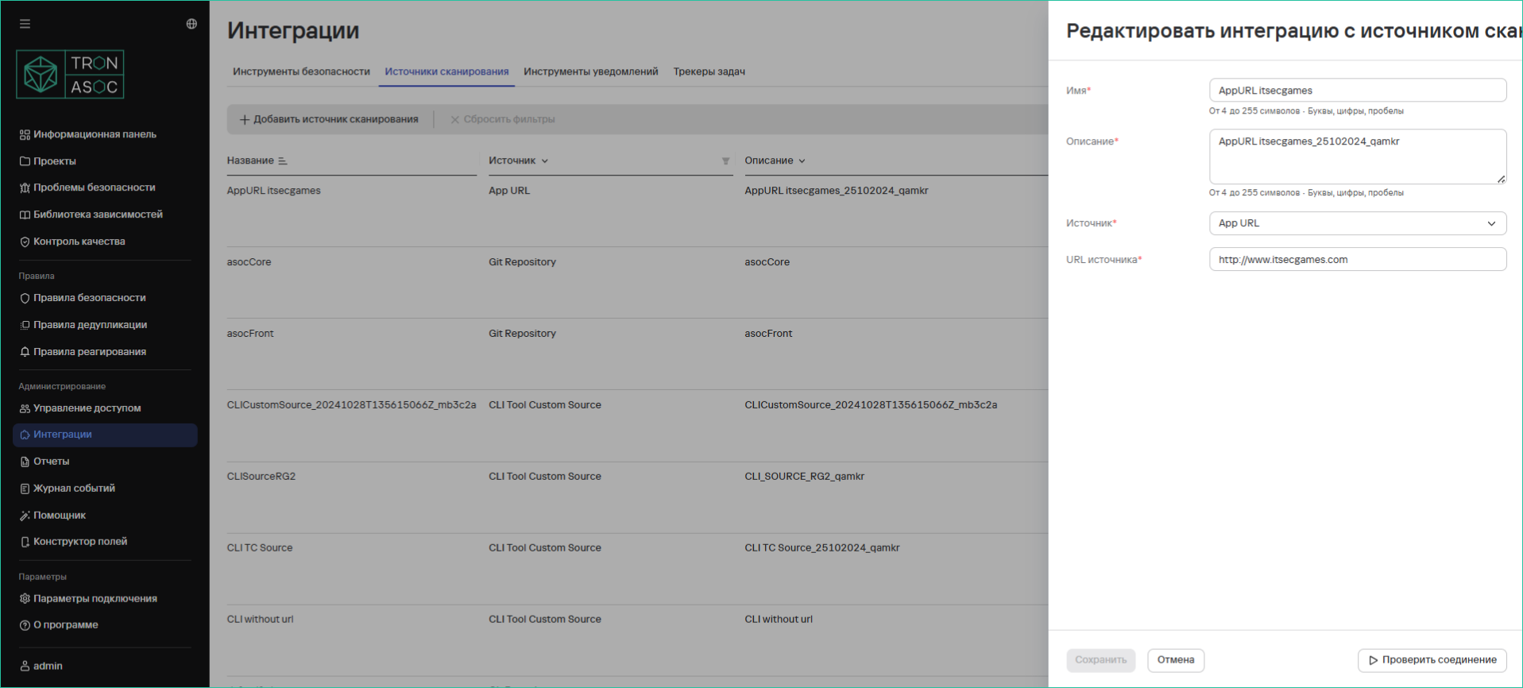Open Информационная панель from the sidebar
The height and width of the screenshot is (688, 1523).
click(x=94, y=134)
